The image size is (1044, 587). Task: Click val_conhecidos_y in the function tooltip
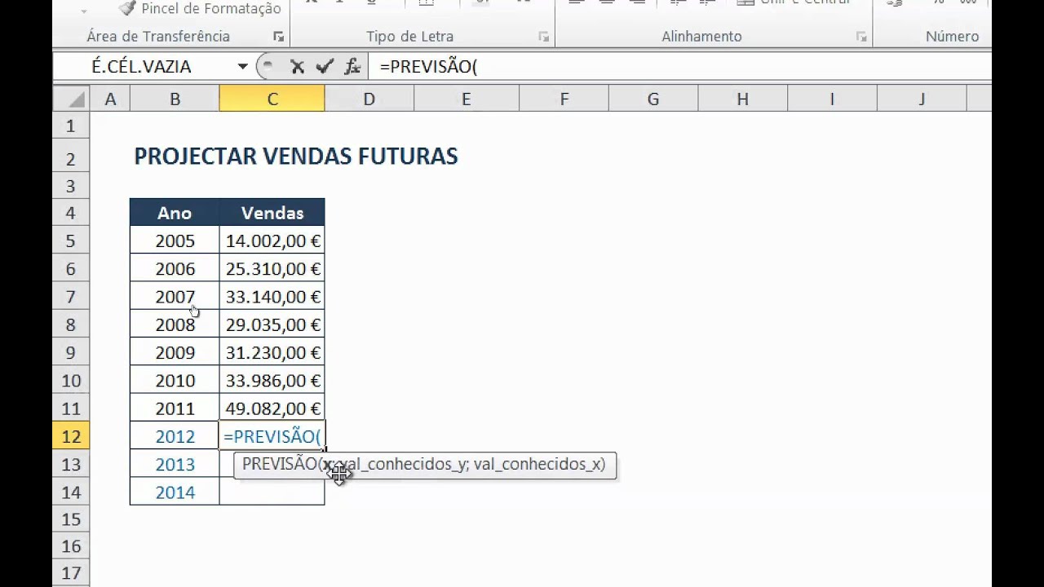(x=402, y=465)
